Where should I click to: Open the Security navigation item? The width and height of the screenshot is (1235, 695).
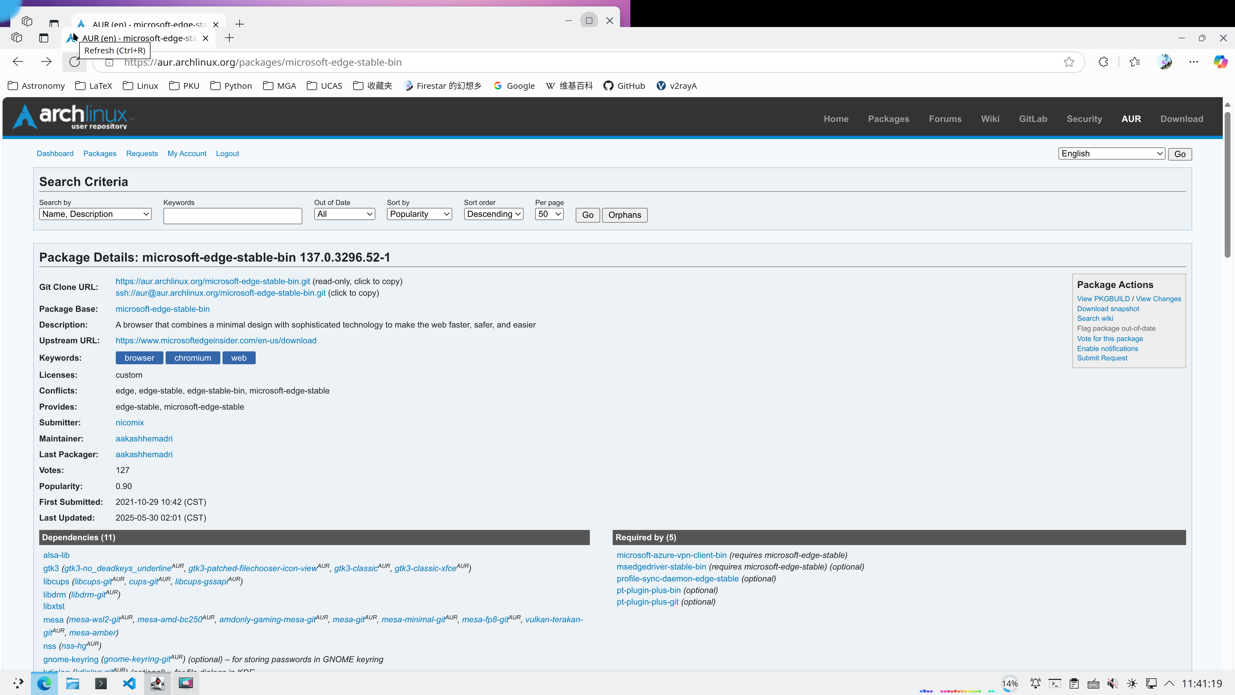pyautogui.click(x=1084, y=118)
